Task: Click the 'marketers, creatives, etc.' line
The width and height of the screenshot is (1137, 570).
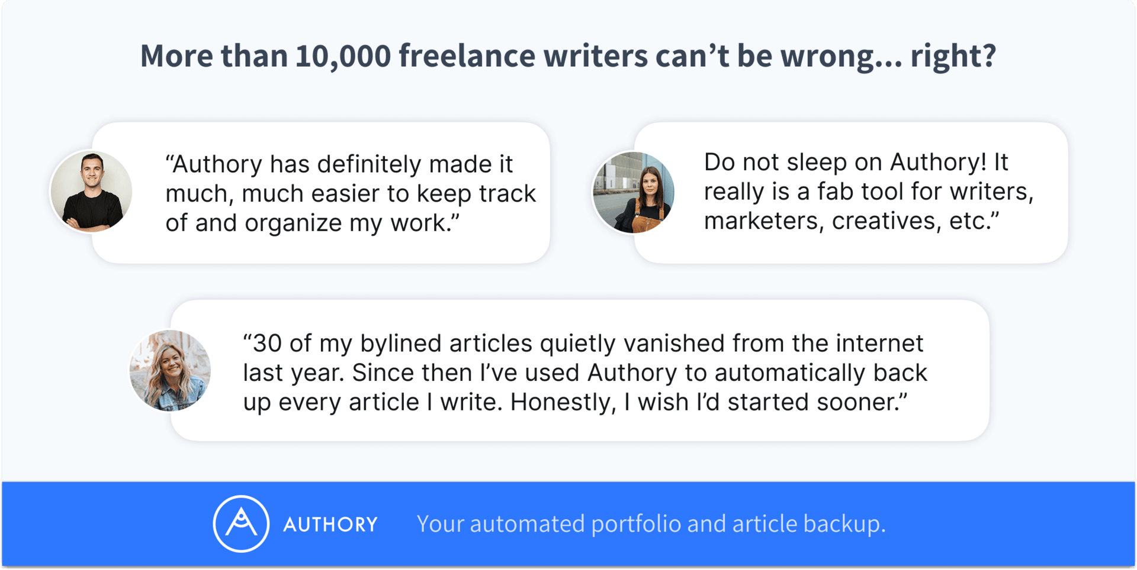Action: tap(852, 221)
